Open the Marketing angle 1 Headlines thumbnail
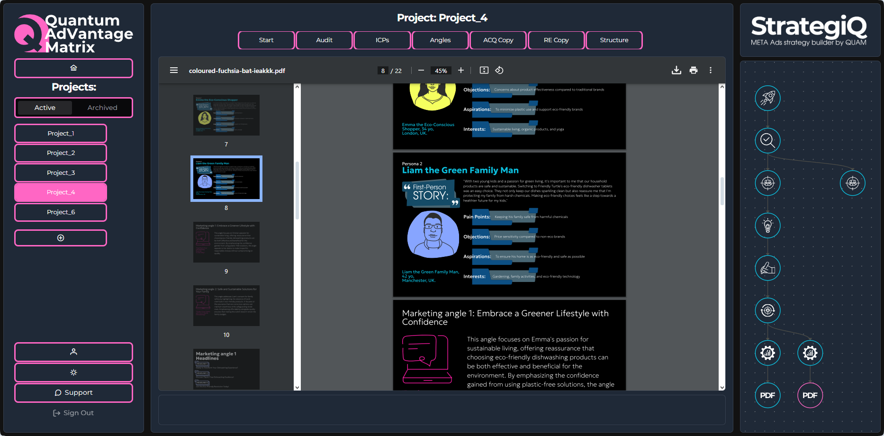 click(x=226, y=369)
